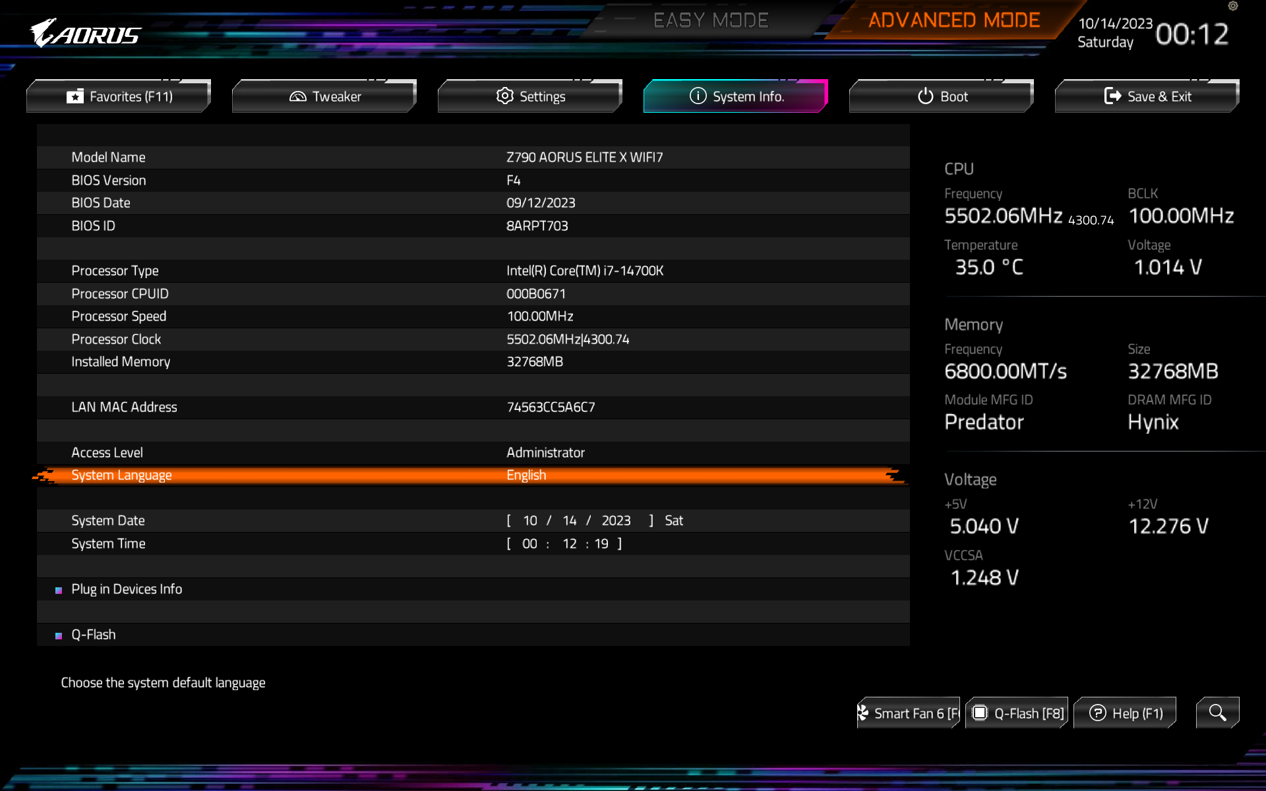Screen dimensions: 1266x791
Task: Click the year field 2023 in System Date
Action: coord(616,521)
